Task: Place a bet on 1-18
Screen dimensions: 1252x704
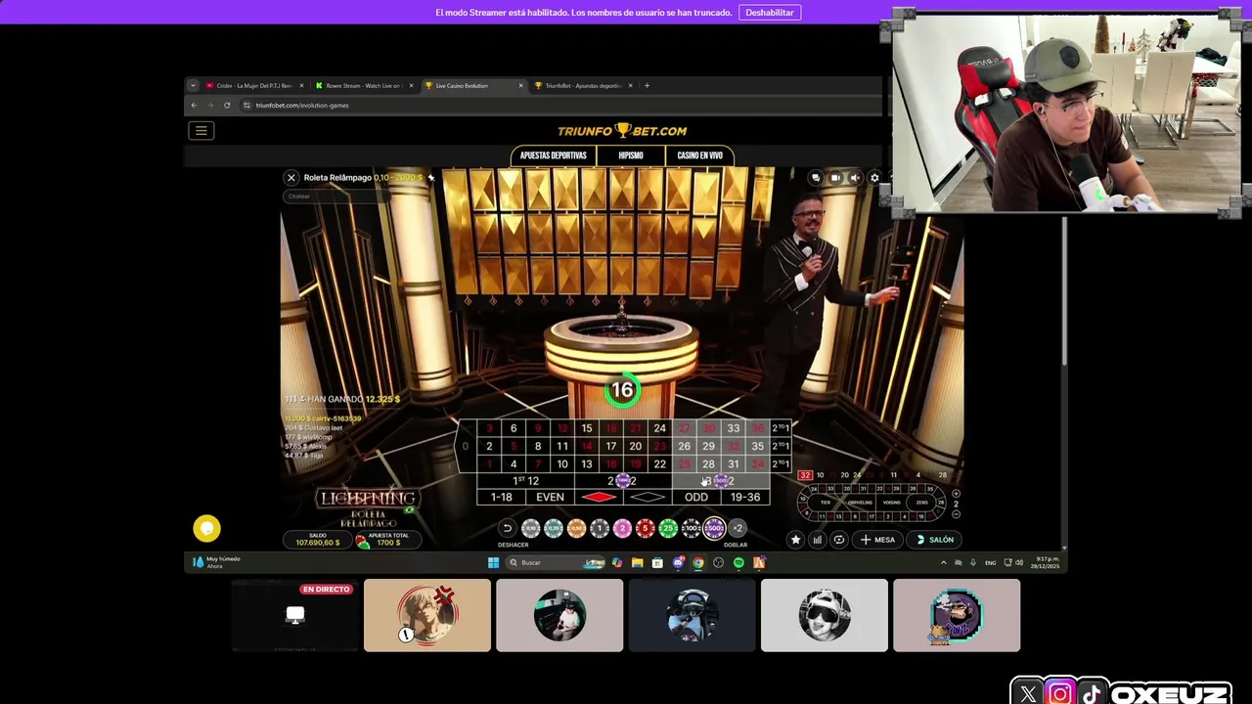Action: 501,497
